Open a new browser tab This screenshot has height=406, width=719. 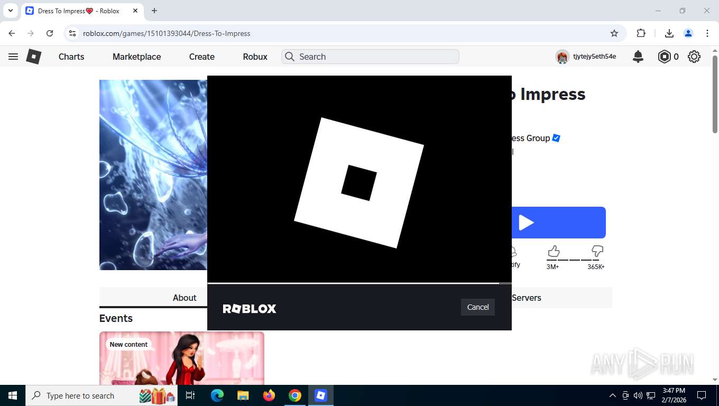click(154, 11)
